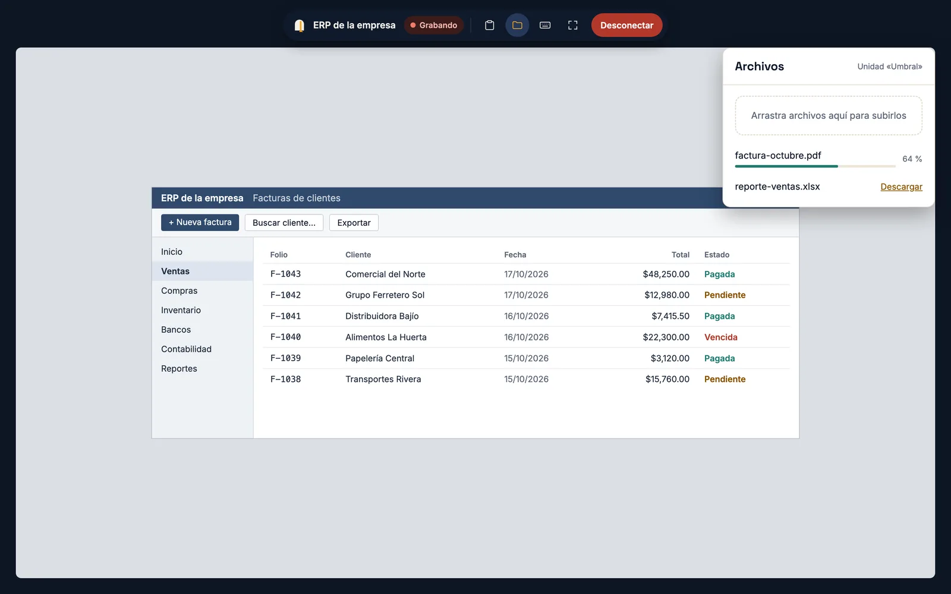Click the $15,760.00 total for Transportes Rivera
This screenshot has width=951, height=594.
point(667,379)
